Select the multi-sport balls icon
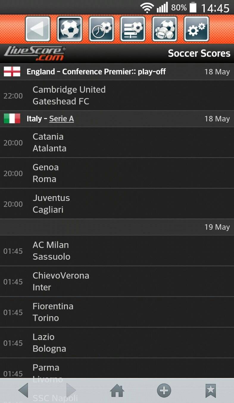The width and height of the screenshot is (234, 403). click(x=165, y=29)
